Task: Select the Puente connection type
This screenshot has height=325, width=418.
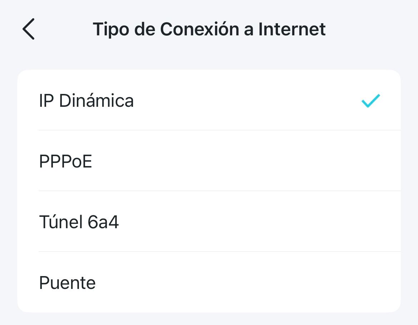Action: point(209,283)
